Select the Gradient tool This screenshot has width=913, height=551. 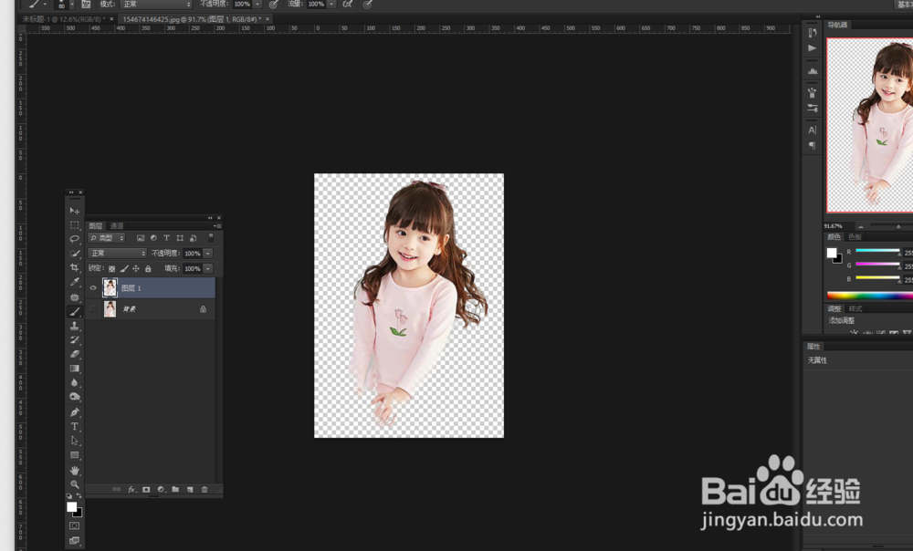75,369
